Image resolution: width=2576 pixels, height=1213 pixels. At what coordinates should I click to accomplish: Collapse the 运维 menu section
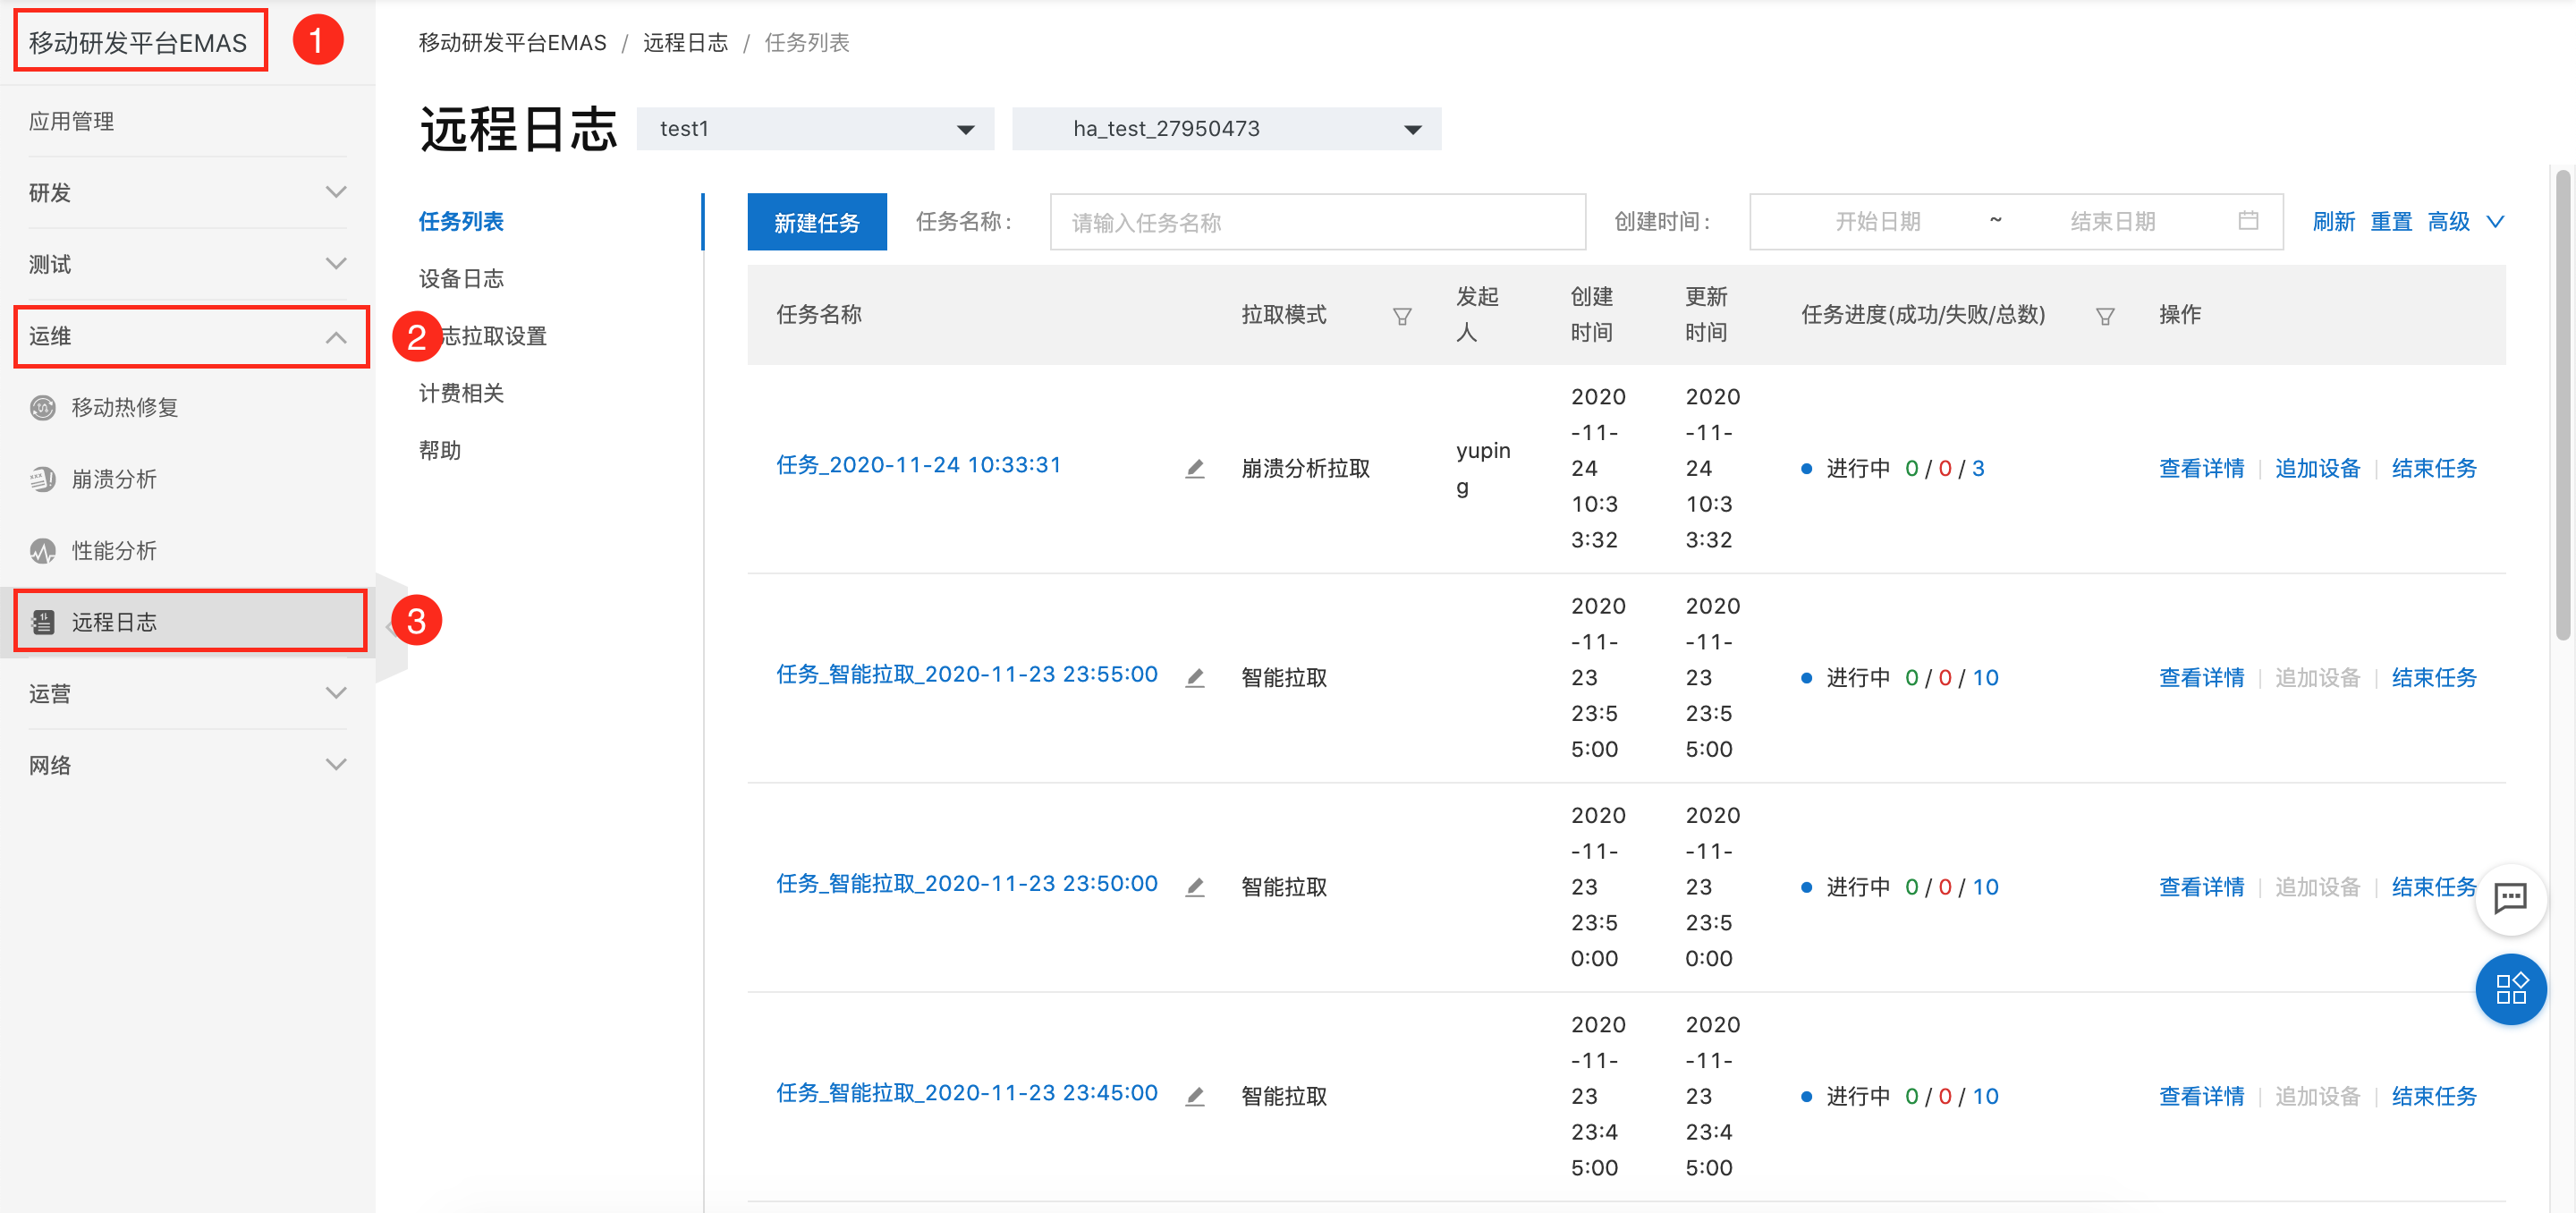[191, 337]
